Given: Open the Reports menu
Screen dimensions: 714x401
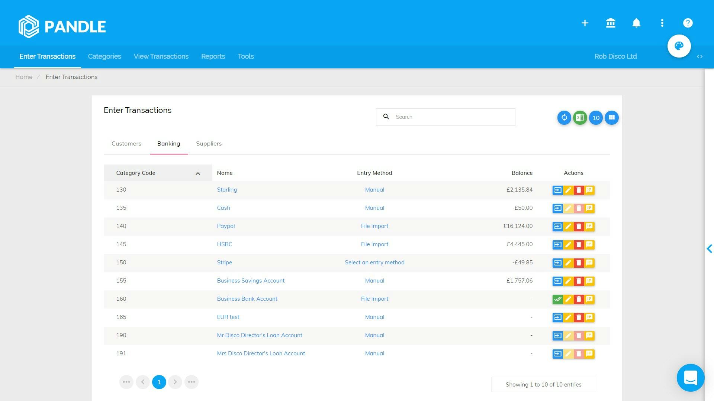Looking at the screenshot, I should click(x=213, y=56).
